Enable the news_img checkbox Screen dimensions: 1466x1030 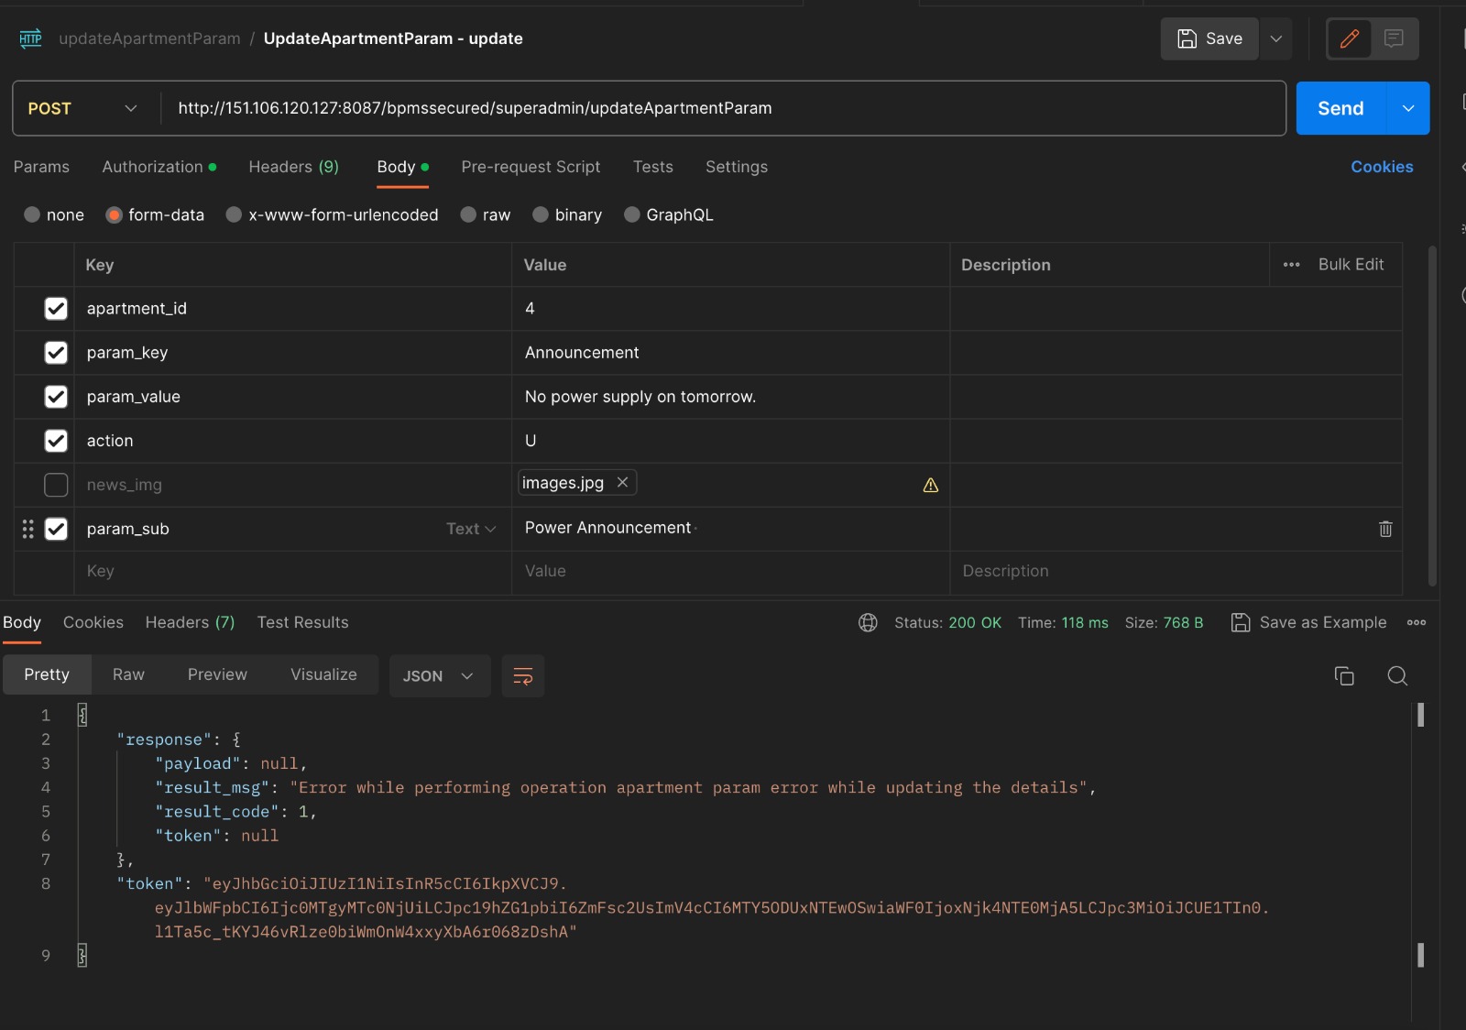click(x=56, y=485)
